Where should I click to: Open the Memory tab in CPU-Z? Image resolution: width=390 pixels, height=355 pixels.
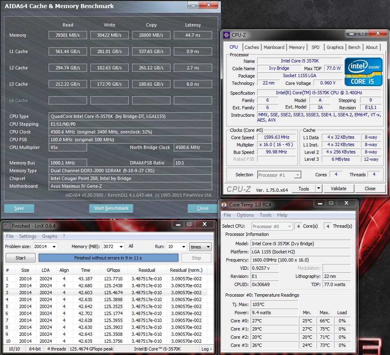(x=297, y=47)
